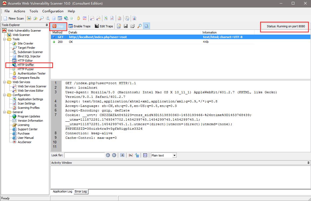Toggle the highlighted 'a' search option
Image resolution: width=311 pixels, height=201 pixels.
[122, 155]
